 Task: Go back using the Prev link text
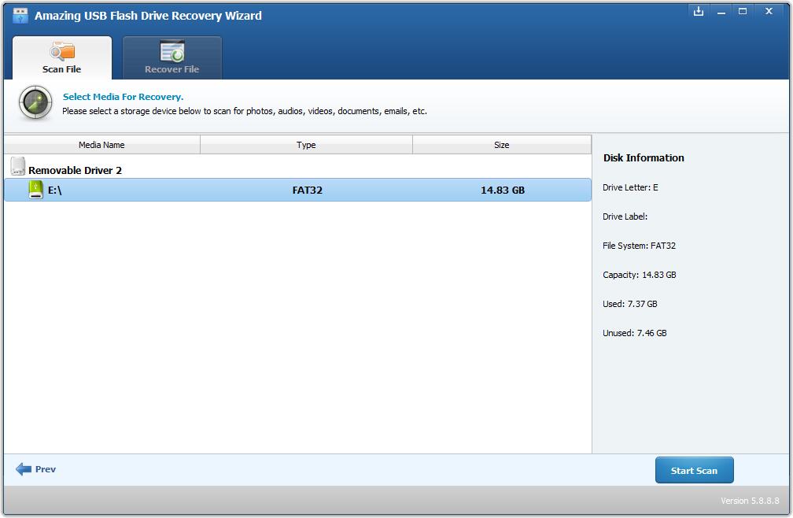point(46,469)
